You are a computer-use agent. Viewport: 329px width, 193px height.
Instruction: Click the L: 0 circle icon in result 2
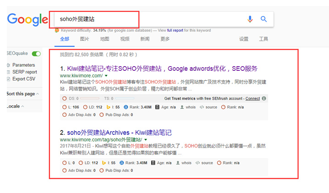coord(64,163)
